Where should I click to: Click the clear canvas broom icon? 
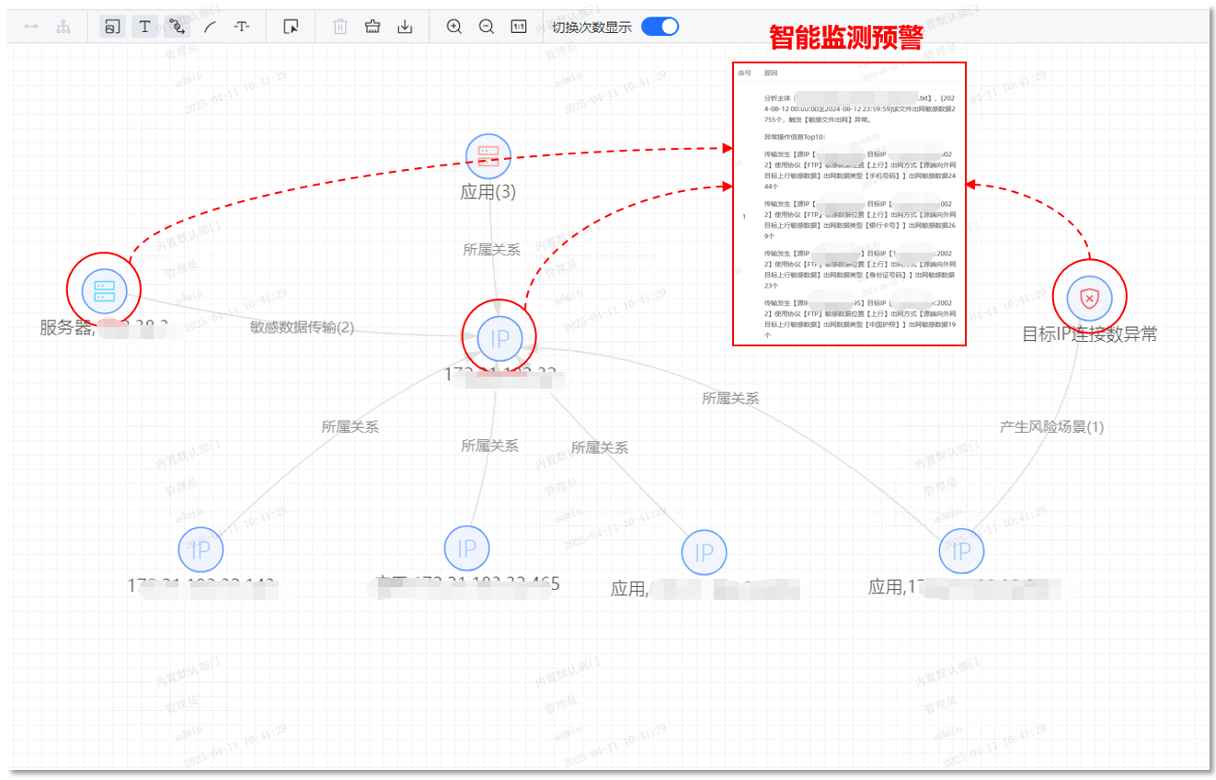coord(372,27)
